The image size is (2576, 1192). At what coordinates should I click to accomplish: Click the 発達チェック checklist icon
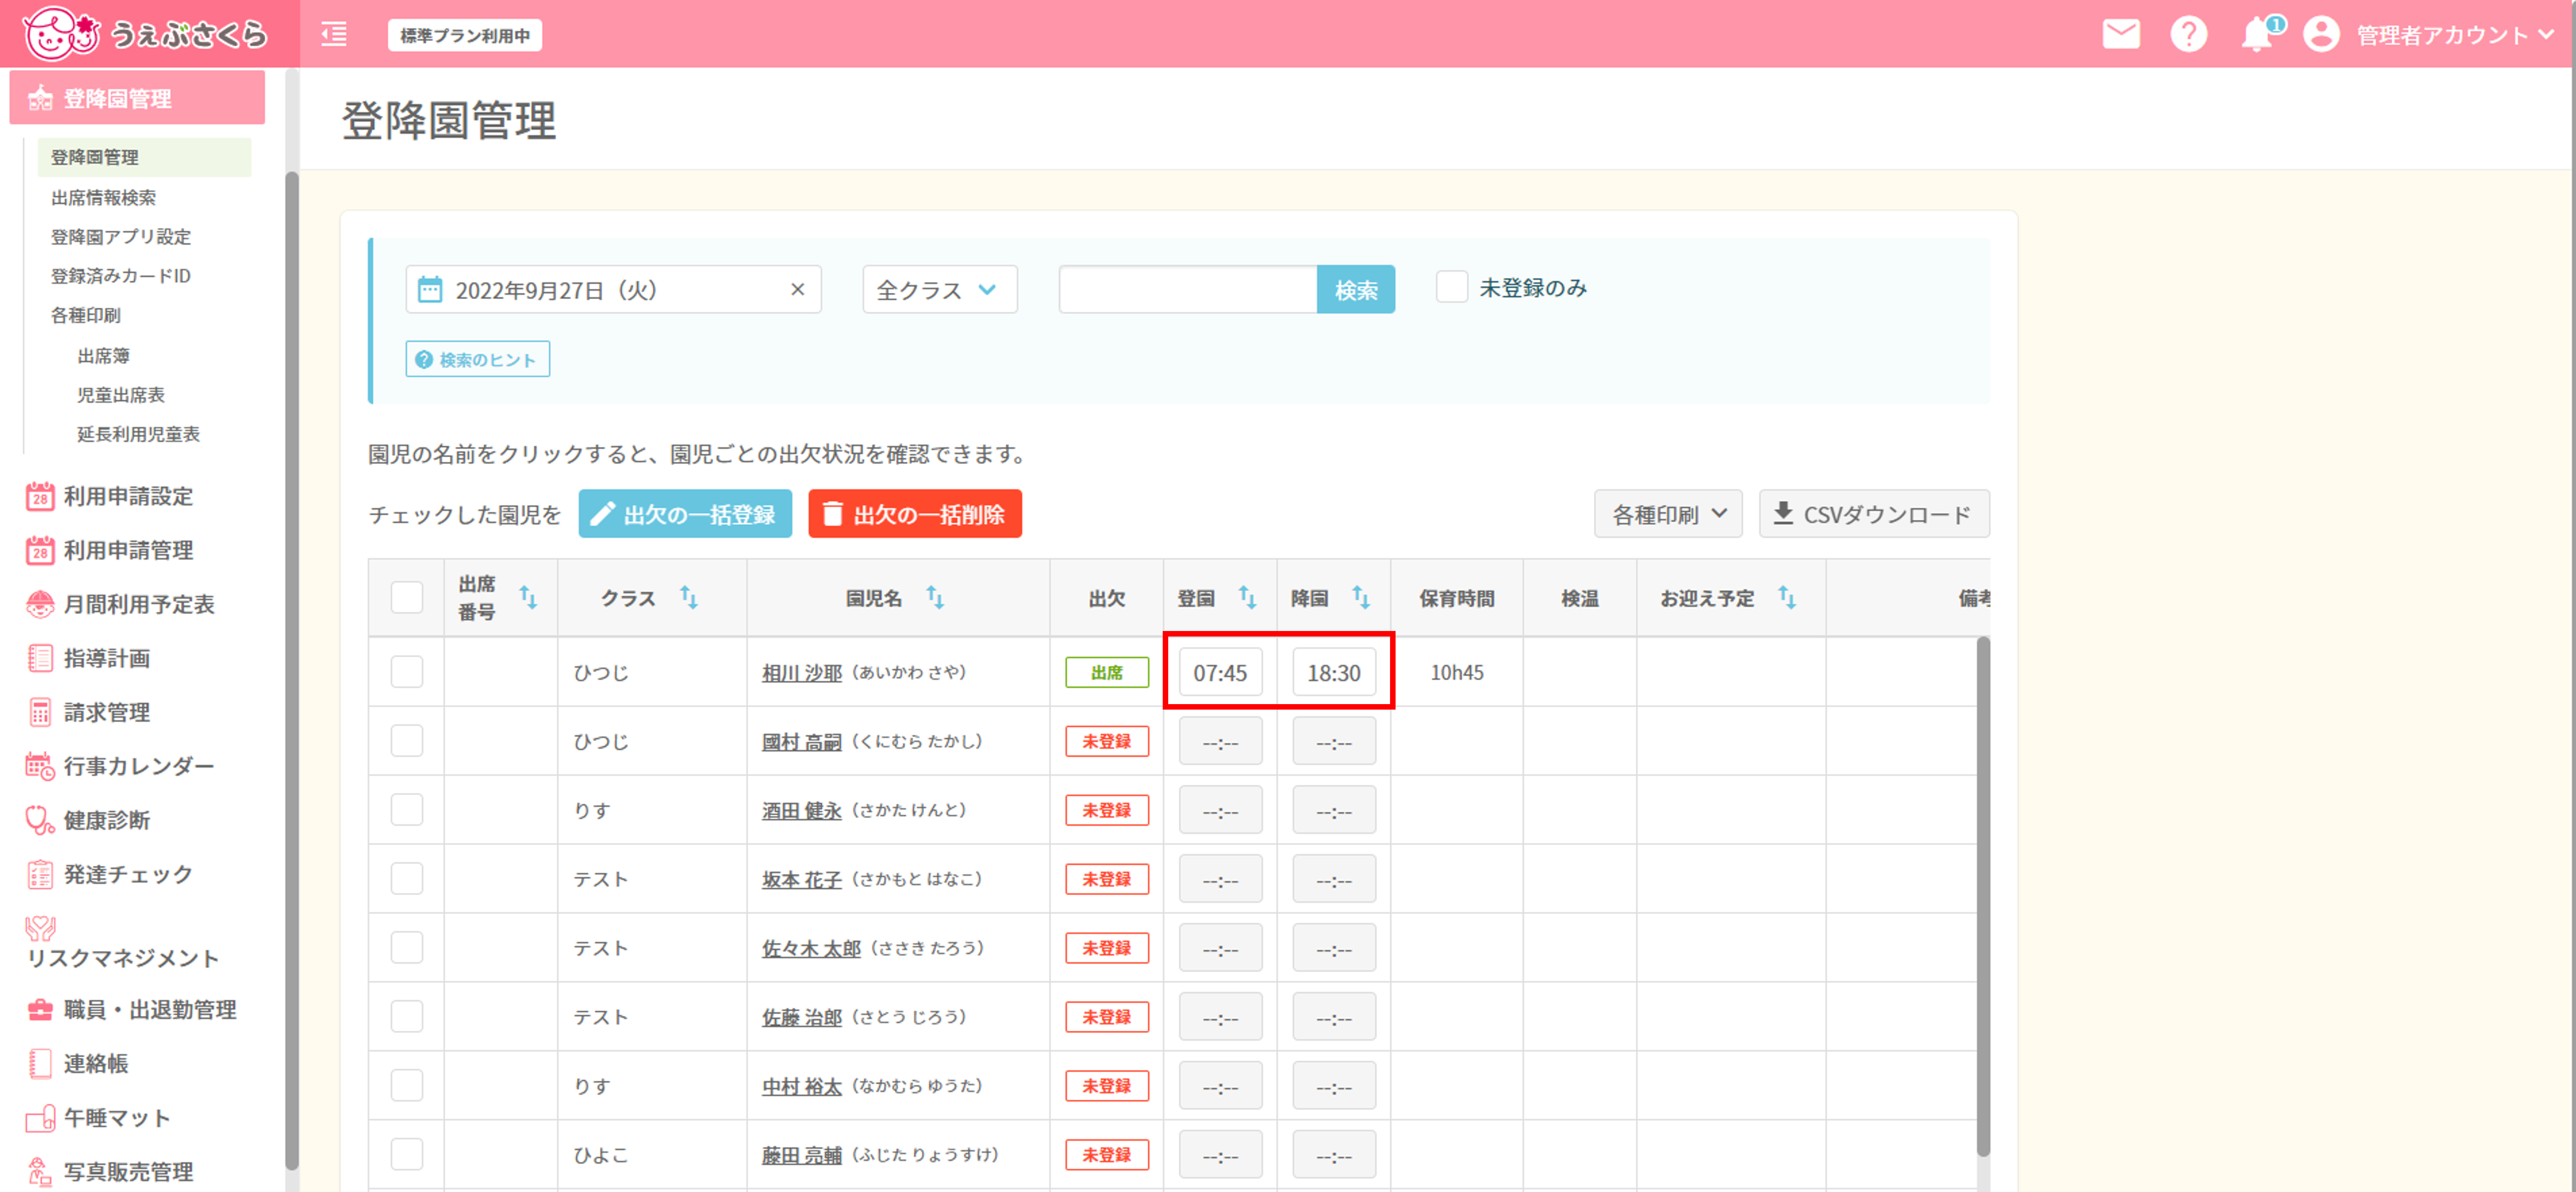[40, 874]
